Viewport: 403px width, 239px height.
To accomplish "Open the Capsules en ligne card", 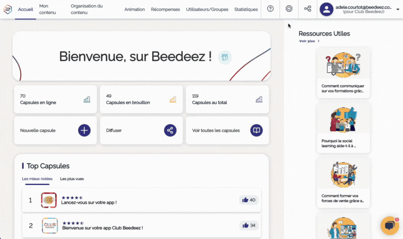I will [55, 99].
